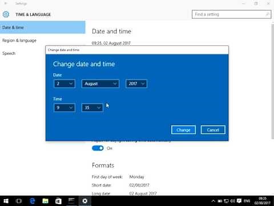
Task: Open the Windows Start menu
Action: pyautogui.click(x=6, y=201)
